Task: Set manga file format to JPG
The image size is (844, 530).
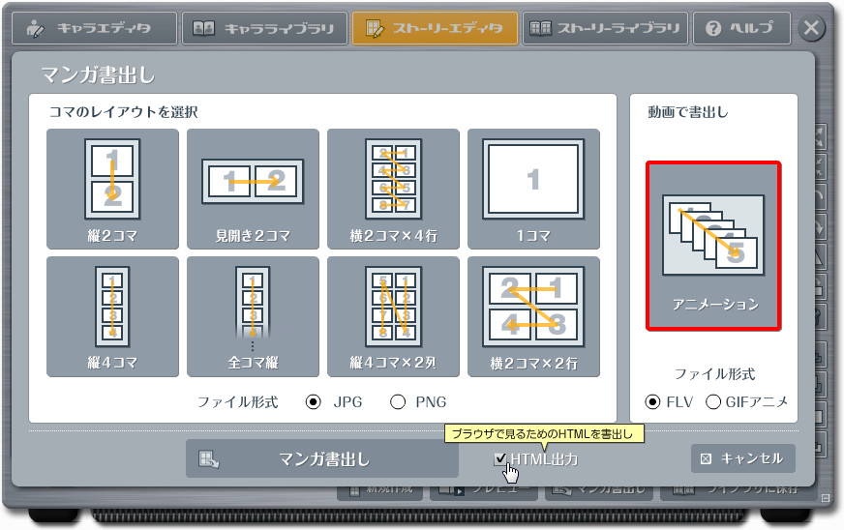Action: (314, 402)
